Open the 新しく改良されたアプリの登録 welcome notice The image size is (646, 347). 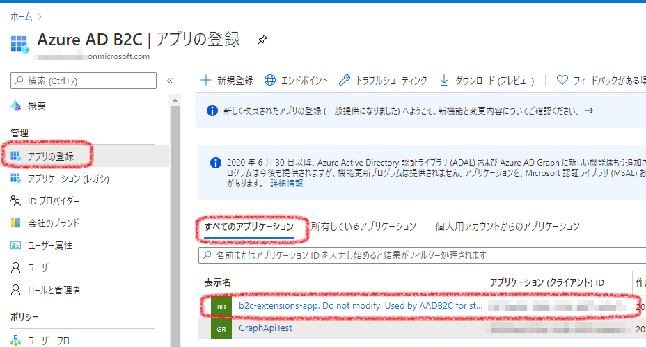[402, 111]
